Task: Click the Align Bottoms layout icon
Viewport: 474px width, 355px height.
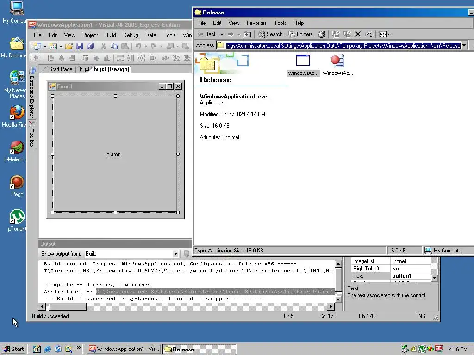Action: [x=107, y=58]
